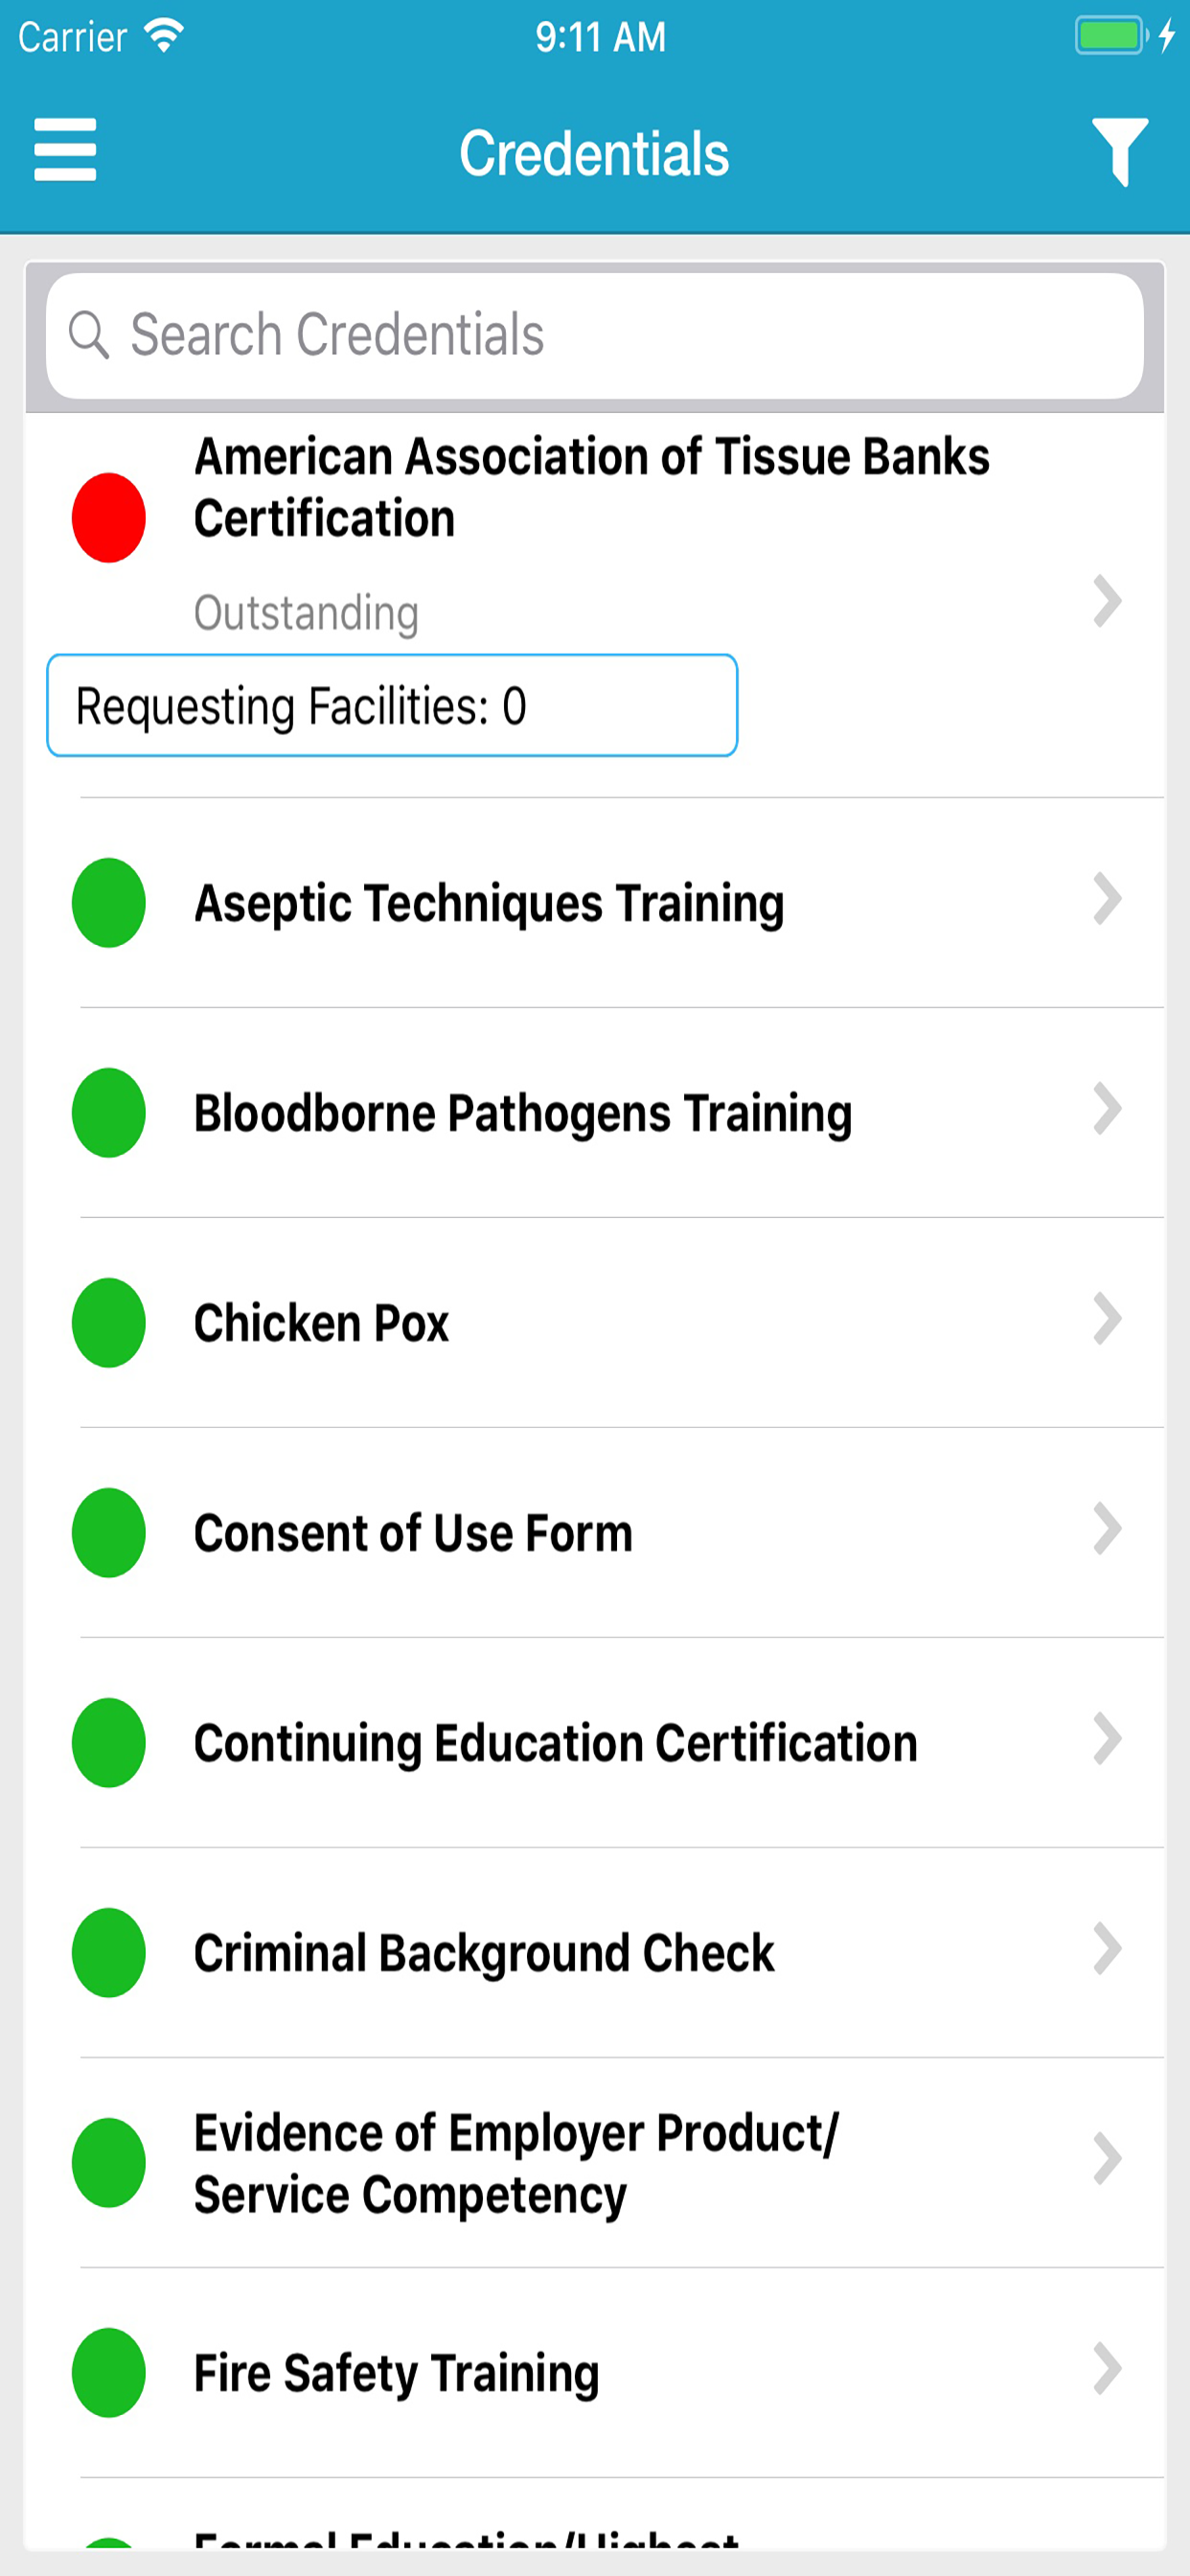Focus the Search Credentials field

595,336
